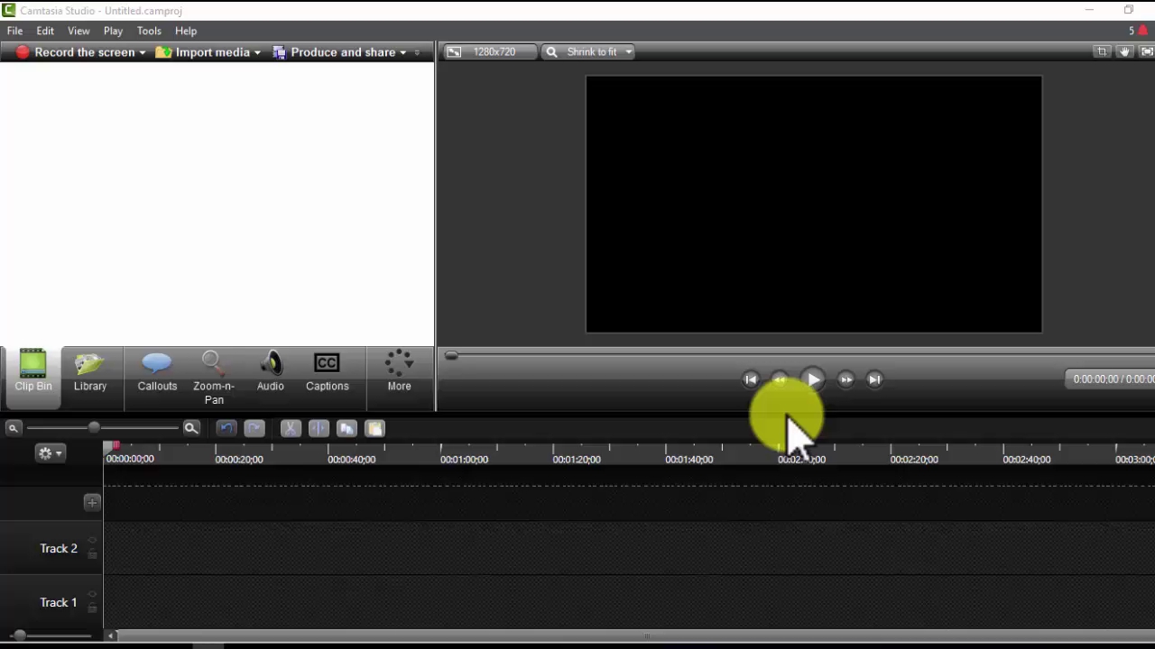This screenshot has height=649, width=1155.
Task: Expand the Record the screen dropdown
Action: click(142, 52)
